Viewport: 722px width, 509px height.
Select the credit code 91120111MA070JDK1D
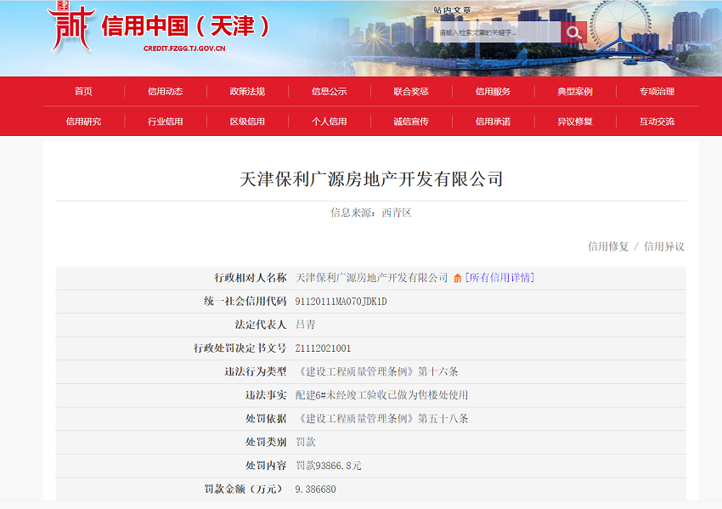(x=341, y=302)
